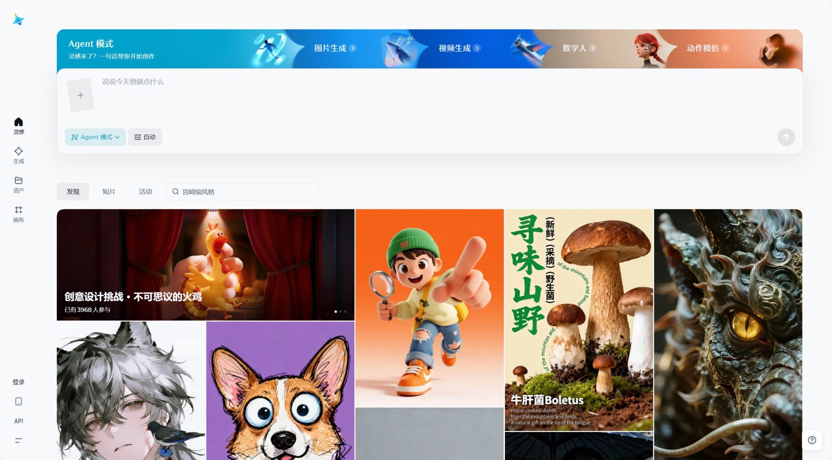The height and width of the screenshot is (460, 832).
Task: Open the 灵感 home icon in sidebar
Action: point(18,122)
